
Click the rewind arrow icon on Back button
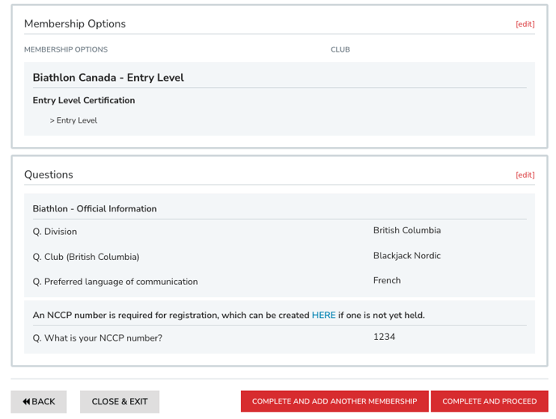coord(27,402)
